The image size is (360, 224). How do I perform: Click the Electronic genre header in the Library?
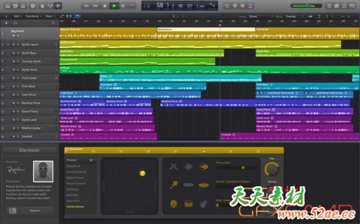tap(29, 150)
